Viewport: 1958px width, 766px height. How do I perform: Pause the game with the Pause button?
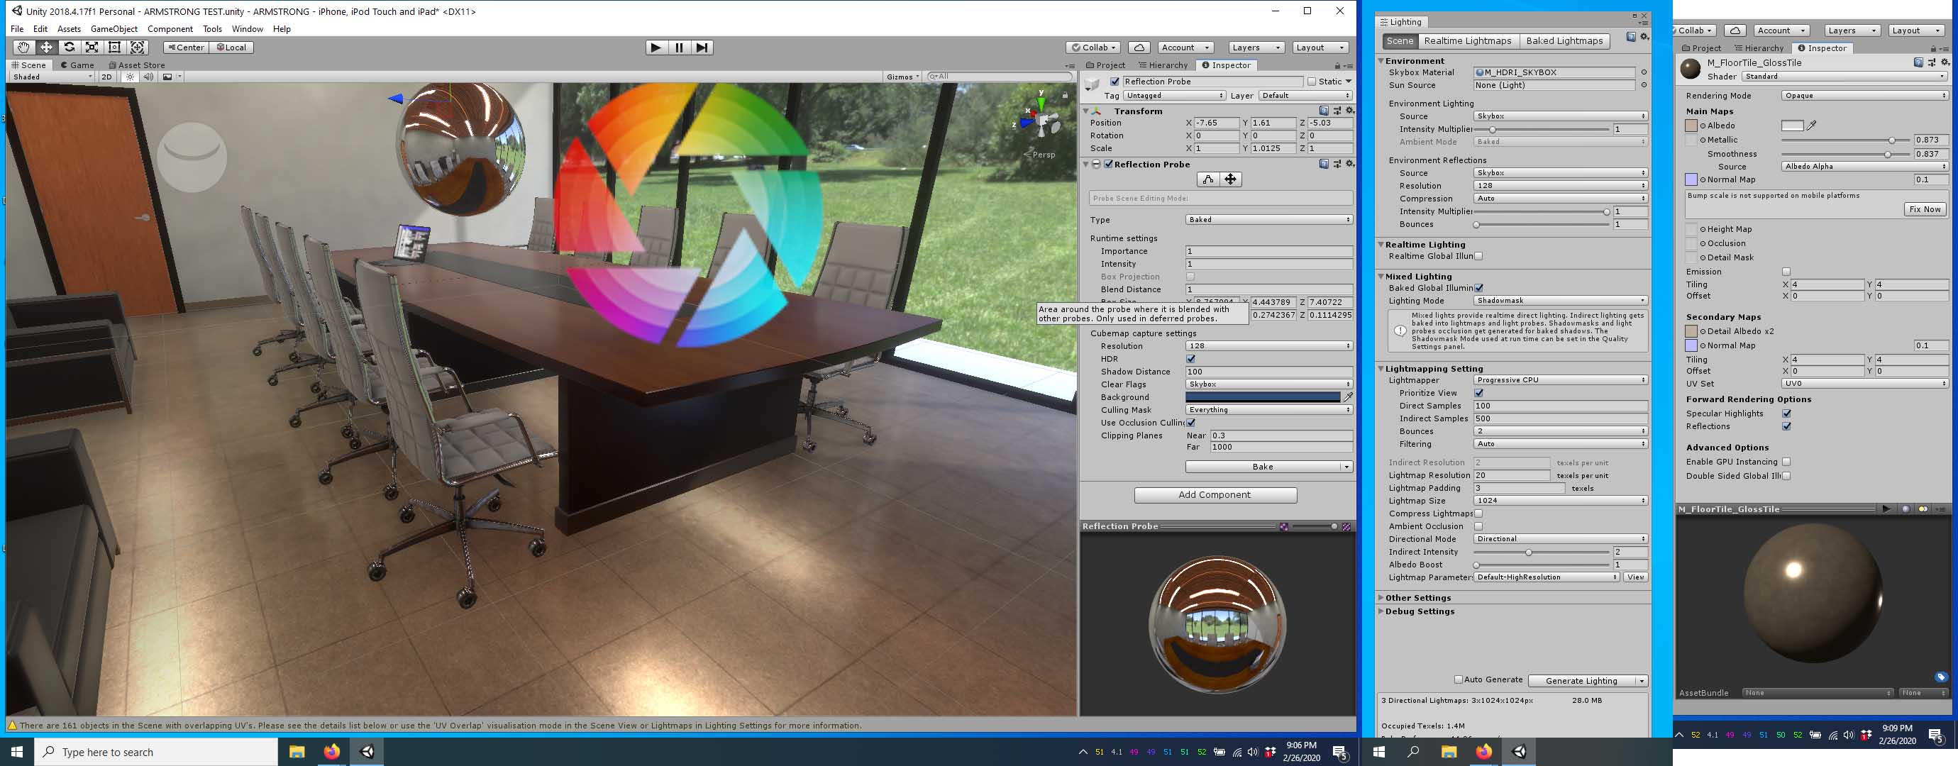678,47
